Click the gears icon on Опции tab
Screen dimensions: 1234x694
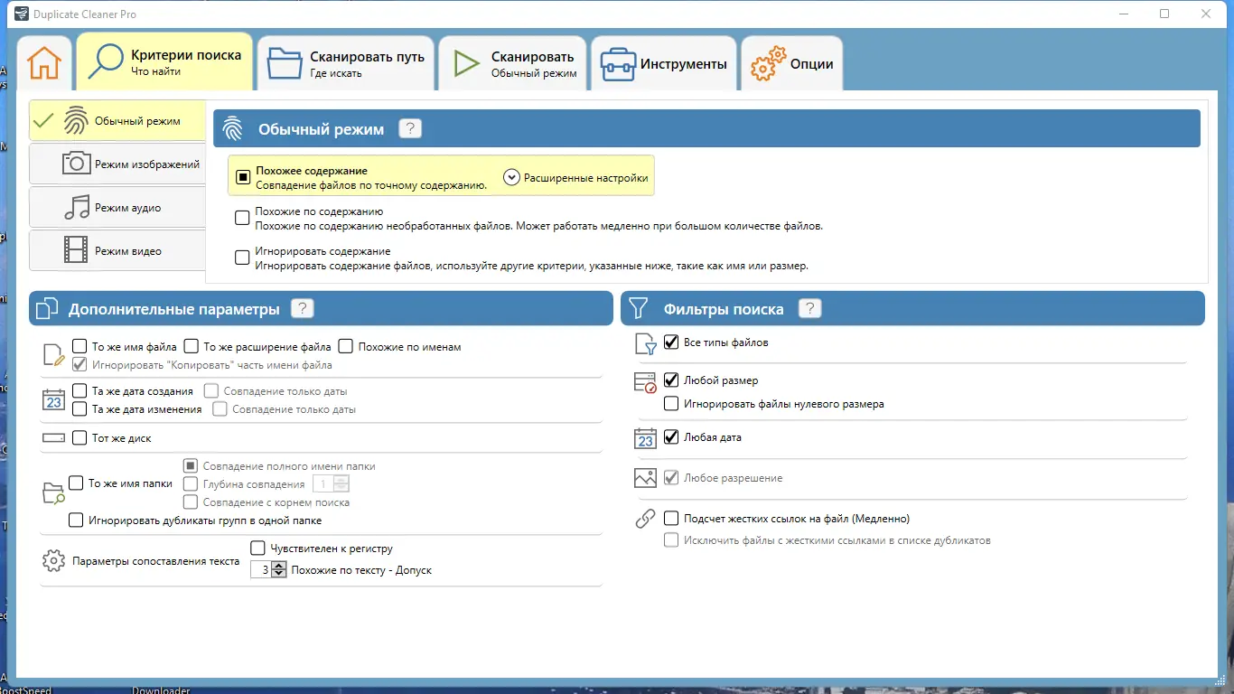[767, 64]
